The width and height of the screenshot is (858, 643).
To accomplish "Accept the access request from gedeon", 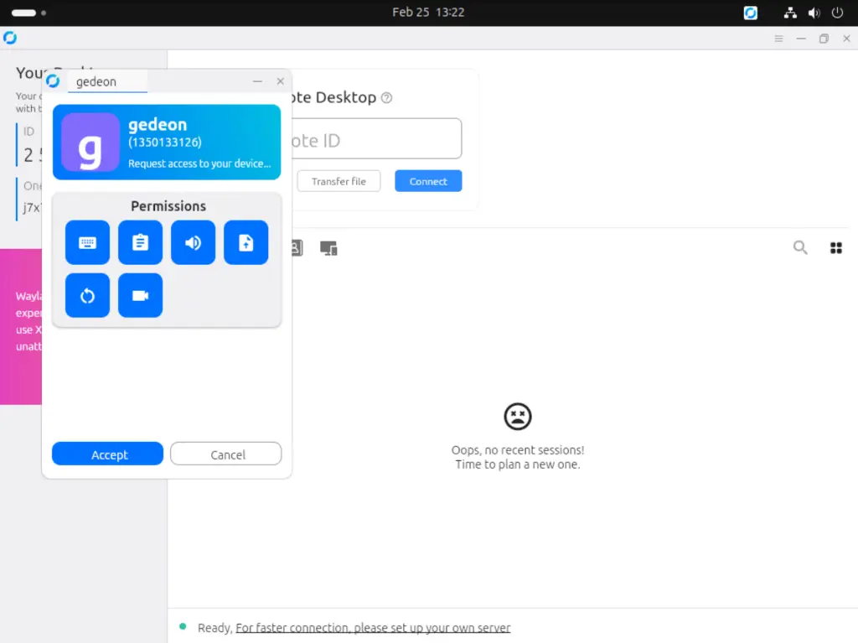I will pyautogui.click(x=107, y=454).
